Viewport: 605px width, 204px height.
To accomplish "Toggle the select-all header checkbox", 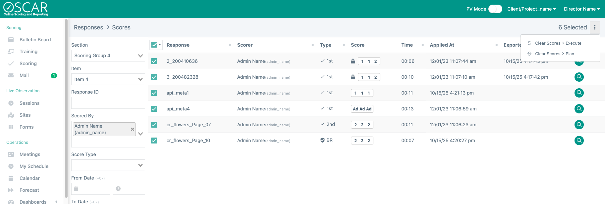I will tap(154, 45).
